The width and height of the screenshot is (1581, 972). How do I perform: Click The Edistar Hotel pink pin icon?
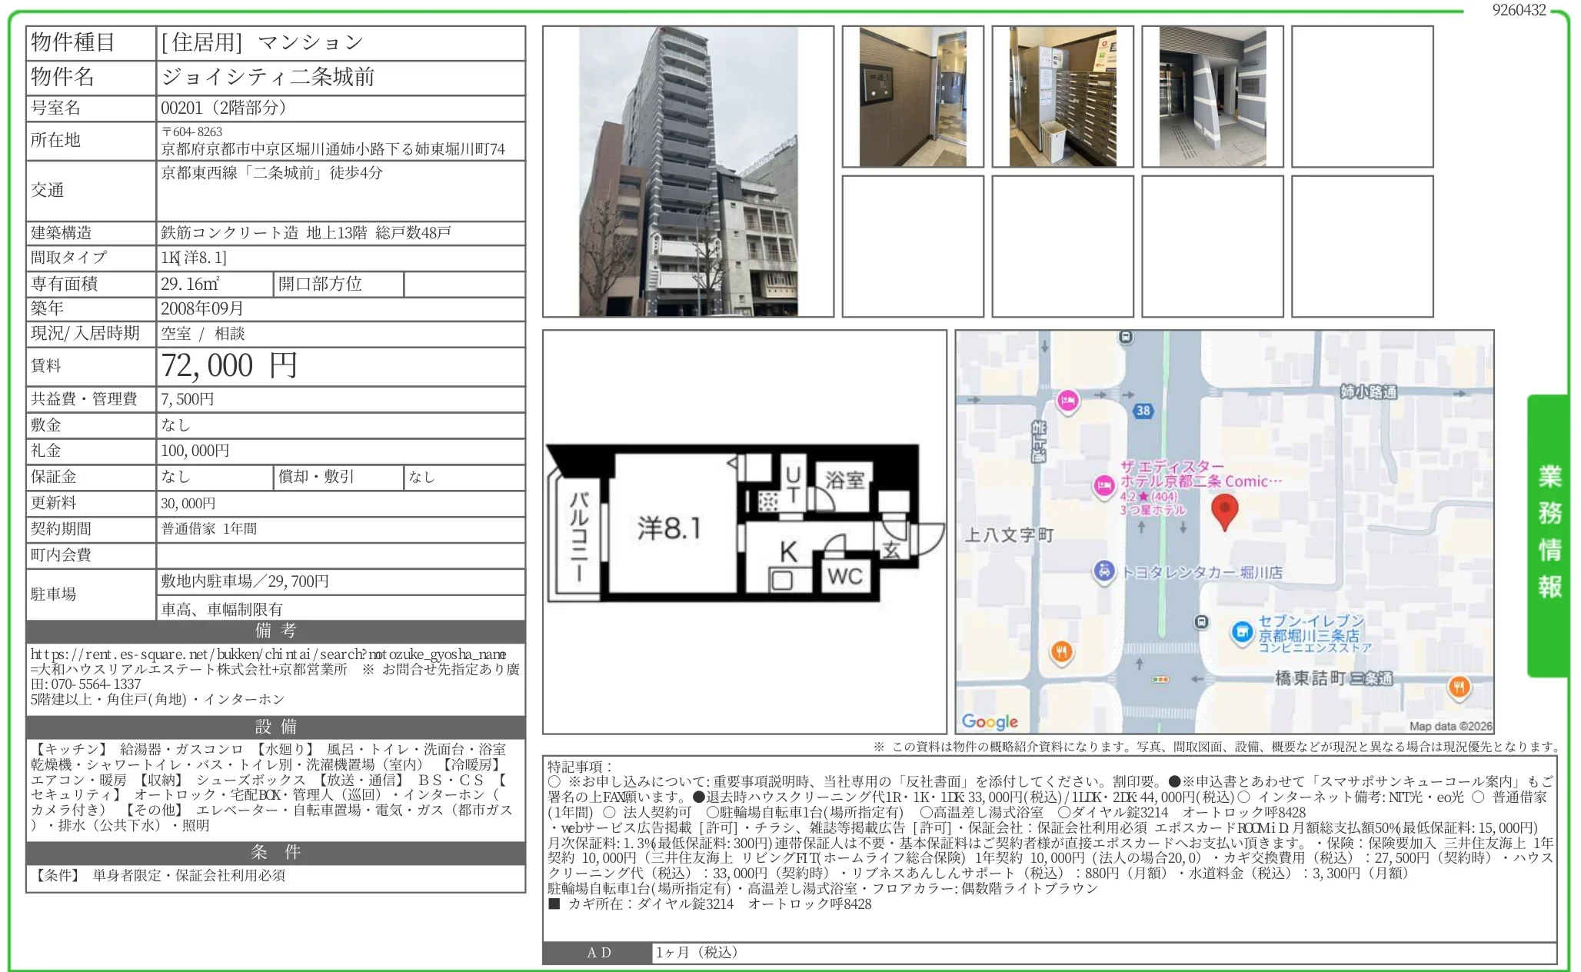coord(1104,486)
